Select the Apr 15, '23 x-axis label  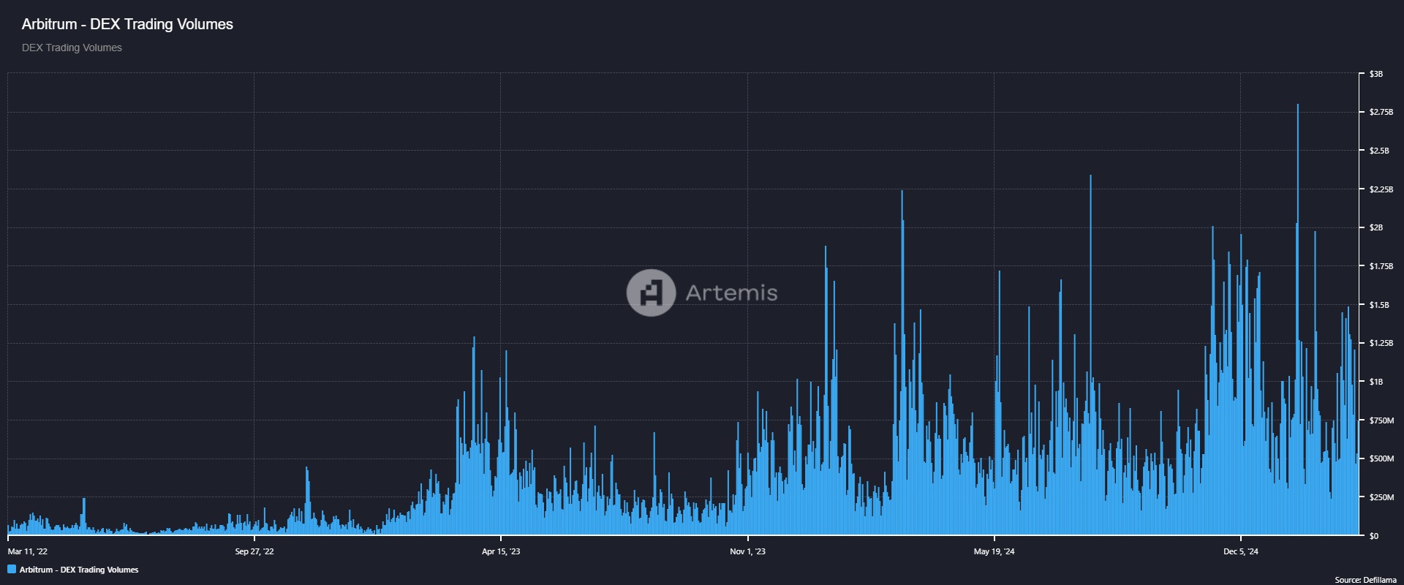pyautogui.click(x=501, y=551)
